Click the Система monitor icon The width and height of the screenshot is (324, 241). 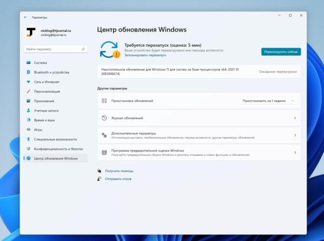29,63
